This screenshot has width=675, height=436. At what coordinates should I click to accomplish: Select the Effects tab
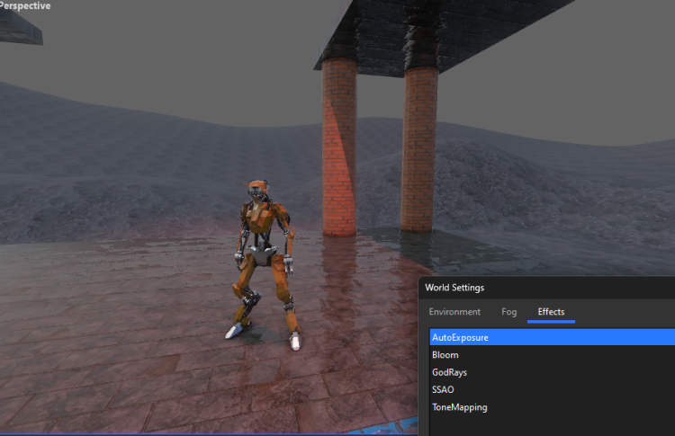(x=551, y=312)
